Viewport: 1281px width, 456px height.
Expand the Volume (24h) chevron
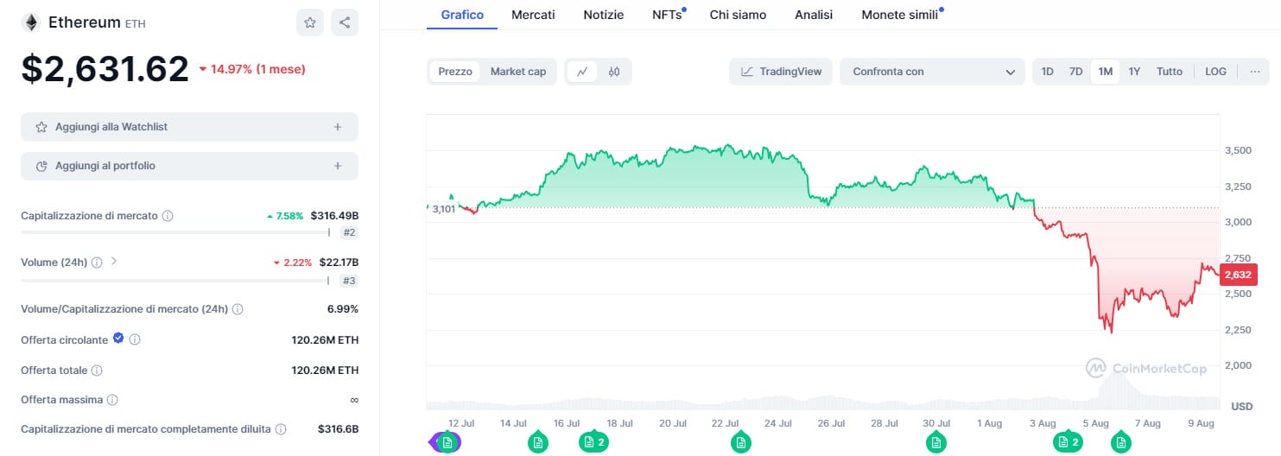[x=113, y=262]
